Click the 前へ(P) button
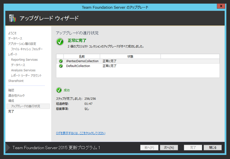This screenshot has height=159, width=230. pos(149,148)
